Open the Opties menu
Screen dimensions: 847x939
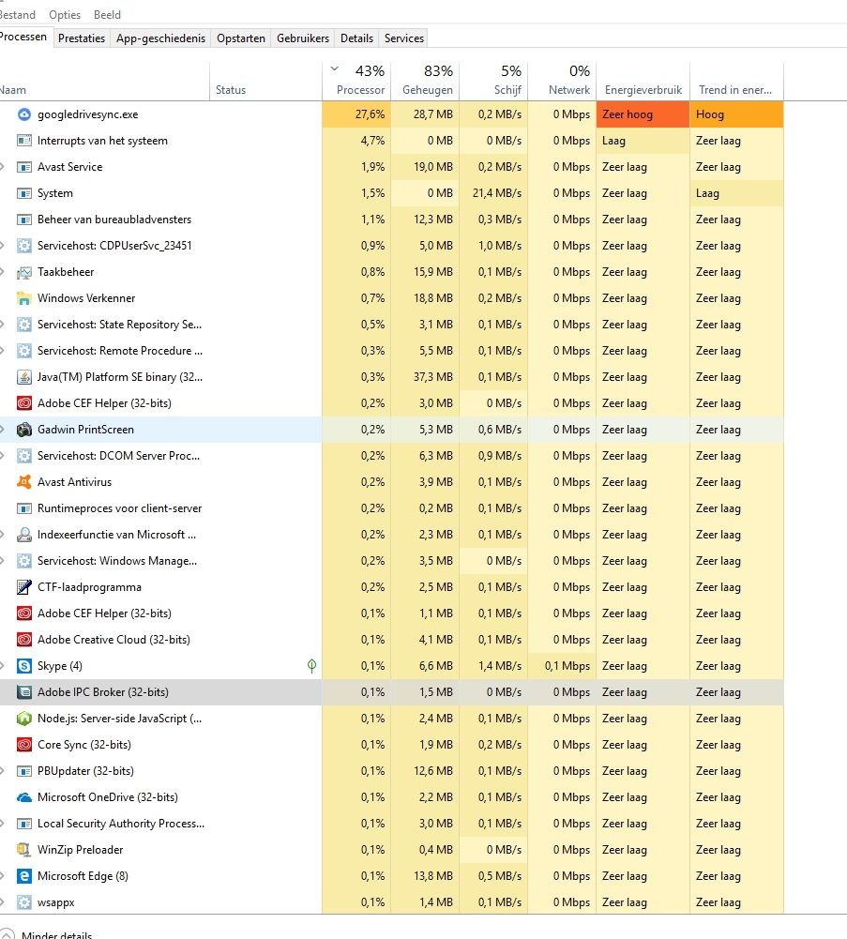pyautogui.click(x=65, y=14)
